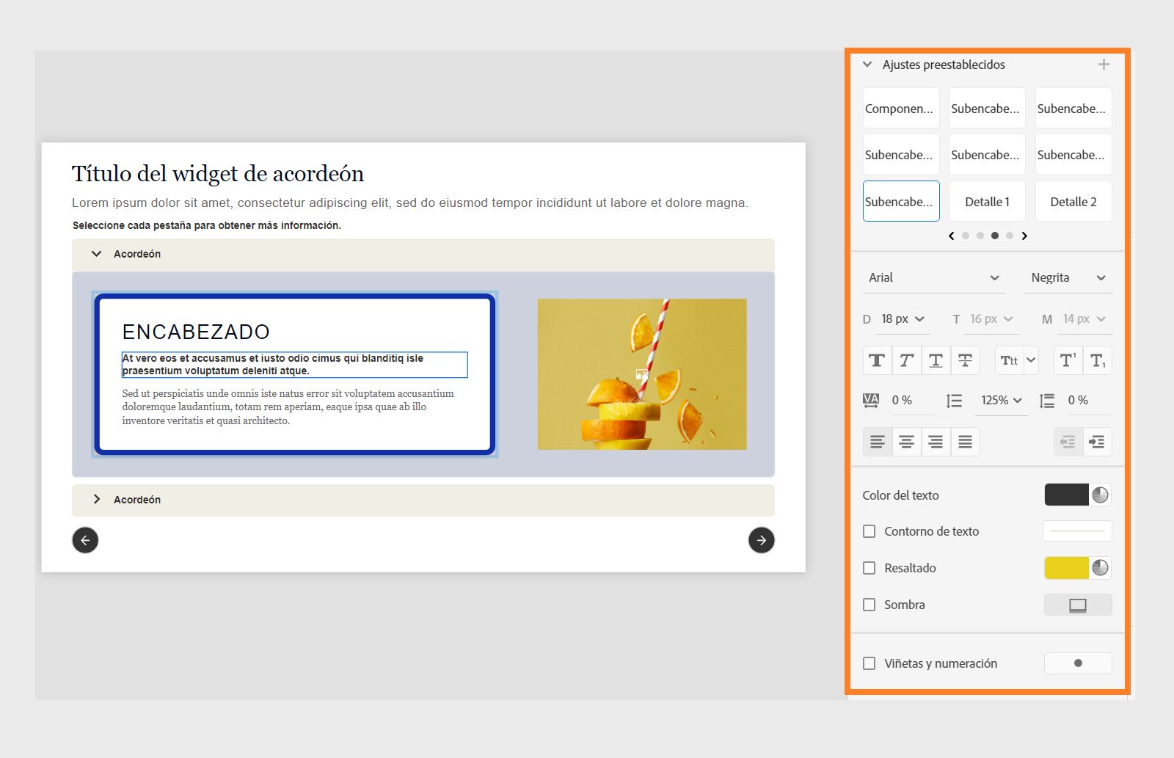Apply bold text style icon
Screen dimensions: 1174x758
(x=877, y=360)
